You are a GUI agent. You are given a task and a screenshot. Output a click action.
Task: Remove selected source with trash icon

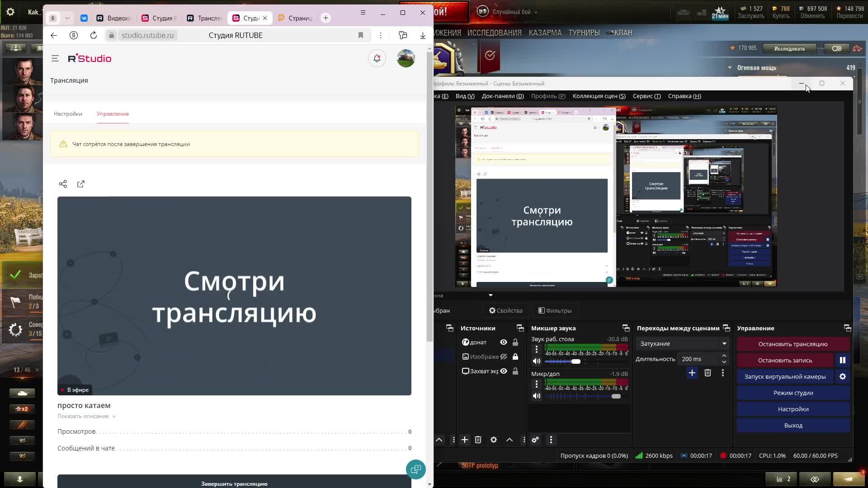pyautogui.click(x=478, y=440)
